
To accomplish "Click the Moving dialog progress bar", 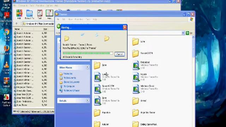I will point(88,53).
